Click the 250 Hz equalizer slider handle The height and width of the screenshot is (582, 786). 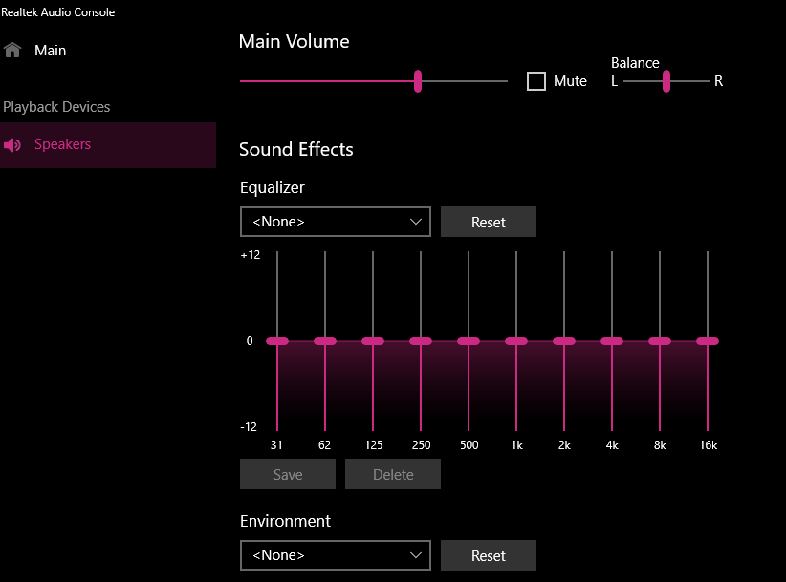coord(421,341)
